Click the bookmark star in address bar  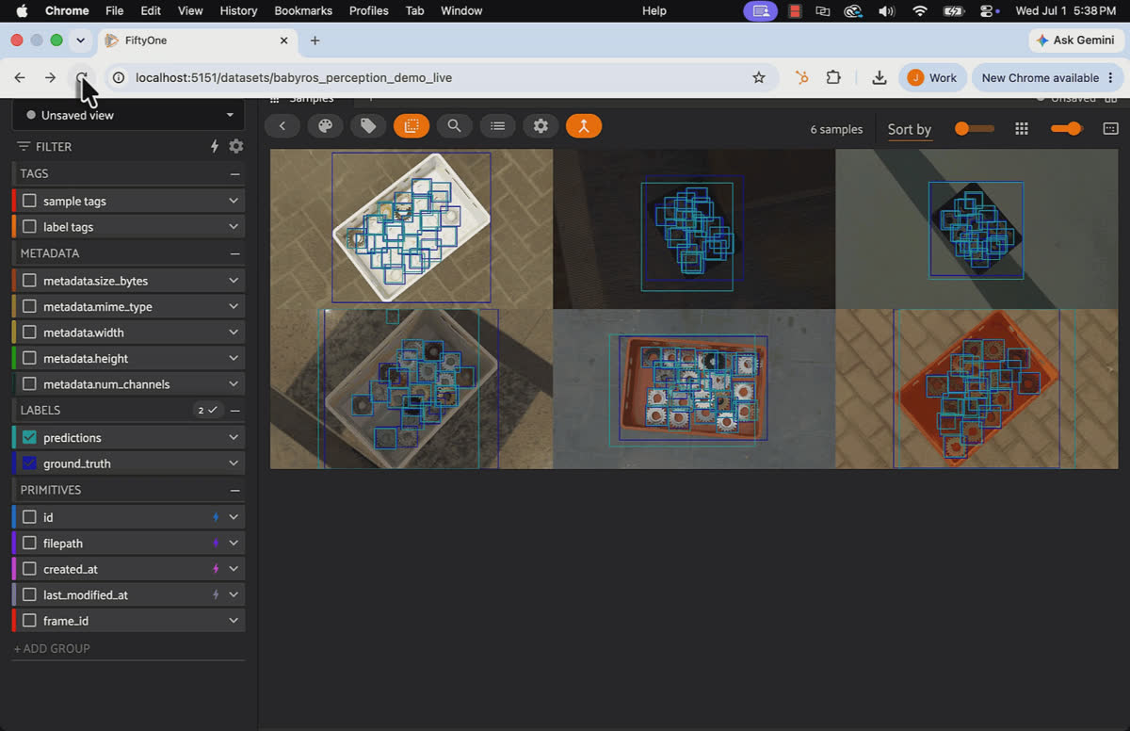pos(759,78)
